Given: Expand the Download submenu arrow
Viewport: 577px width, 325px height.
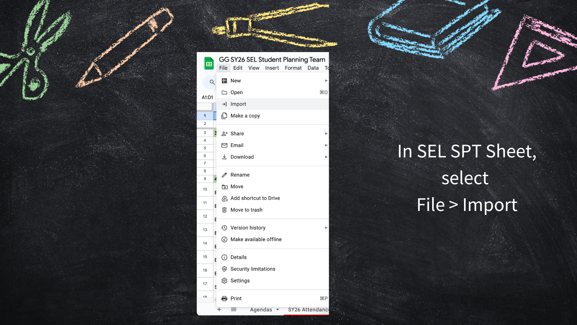Looking at the screenshot, I should tap(326, 157).
